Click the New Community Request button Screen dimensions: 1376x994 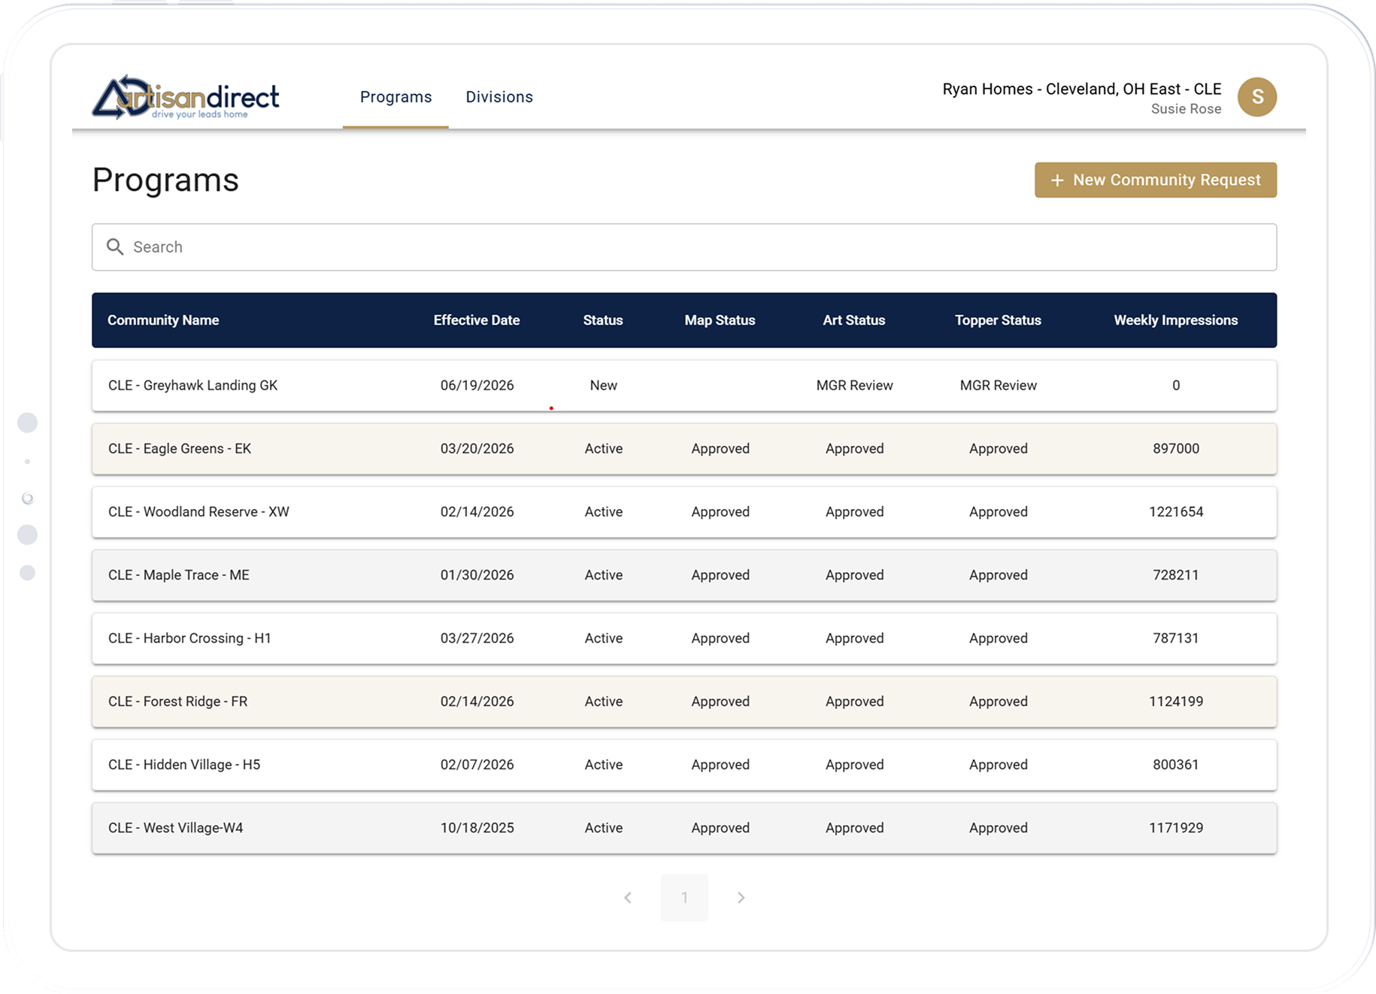click(x=1156, y=180)
